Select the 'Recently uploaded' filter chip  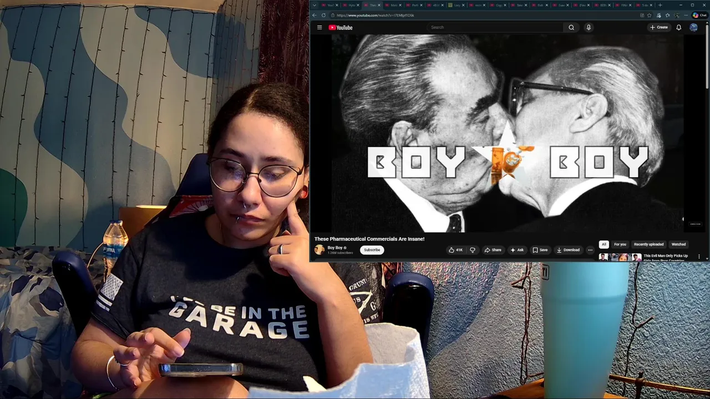[649, 244]
